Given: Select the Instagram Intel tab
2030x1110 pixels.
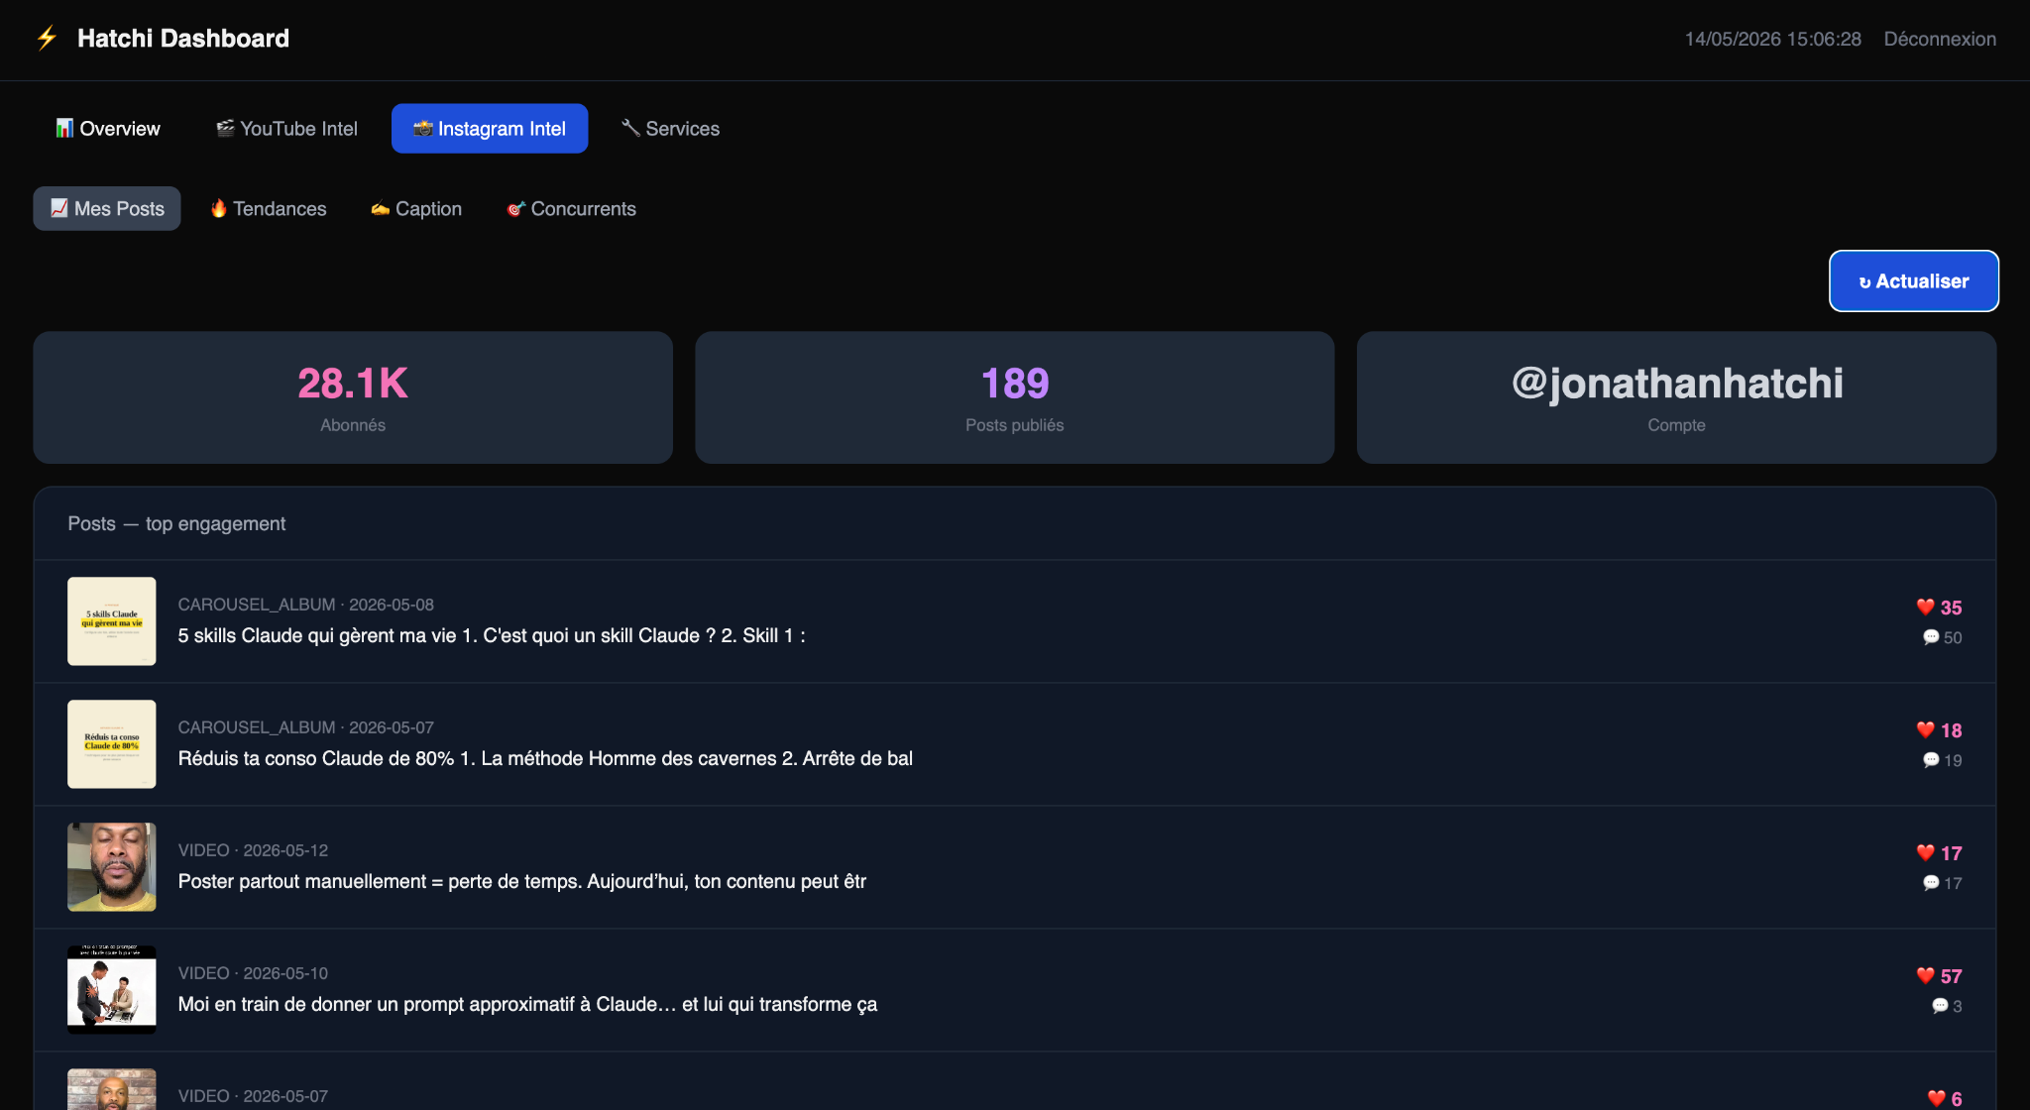Looking at the screenshot, I should pos(490,129).
